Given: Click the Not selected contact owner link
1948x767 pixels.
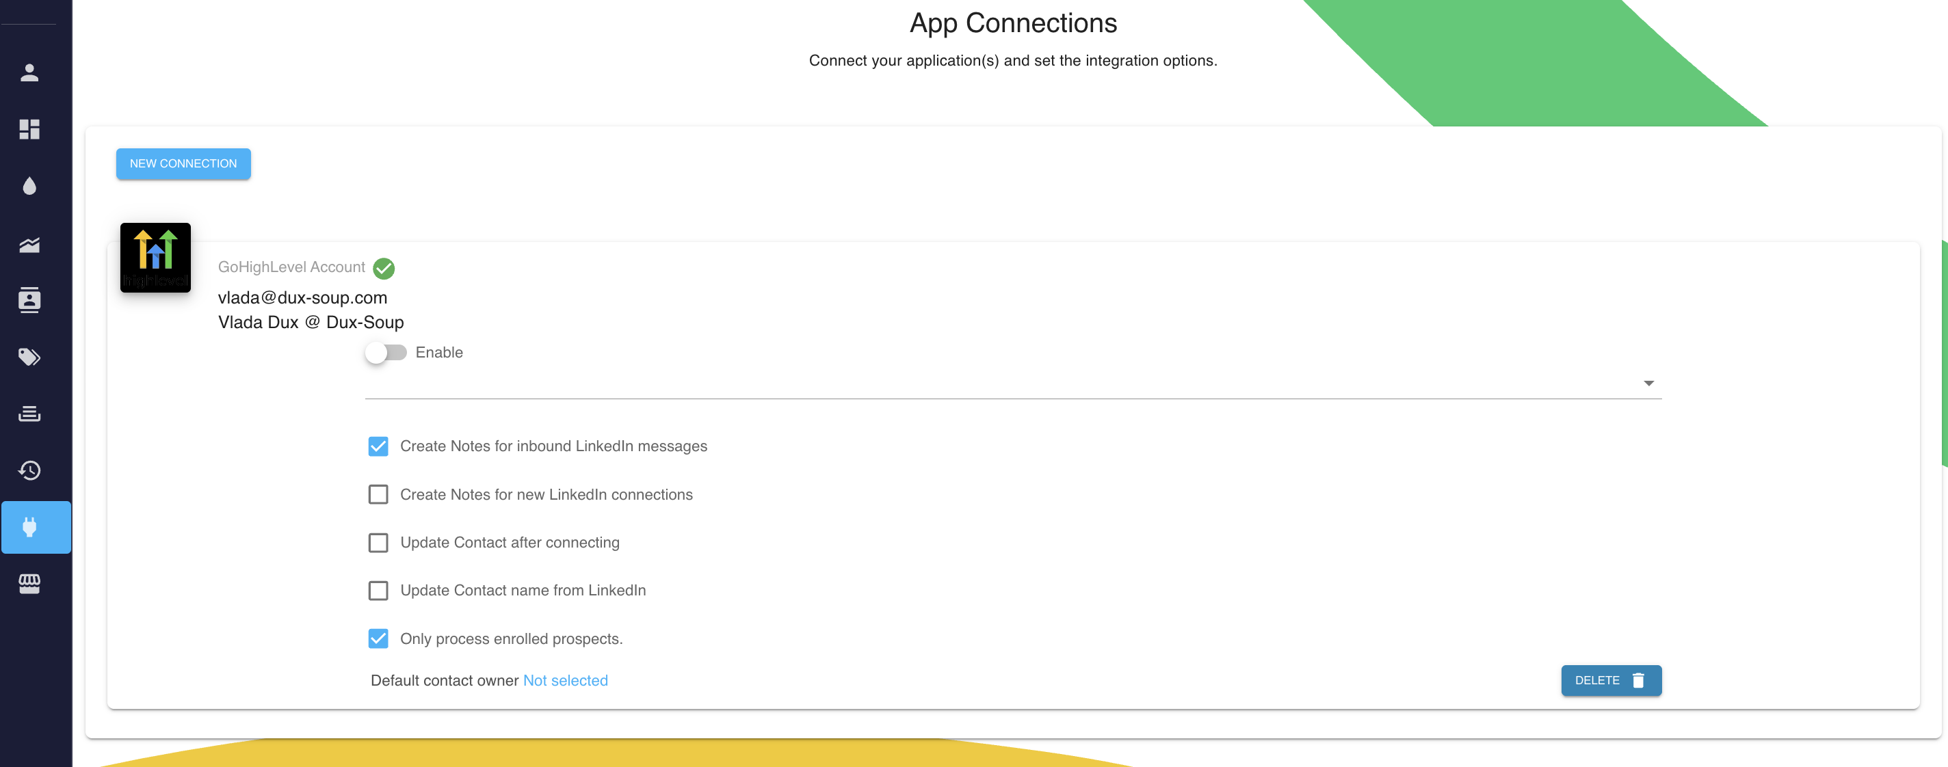Looking at the screenshot, I should pyautogui.click(x=565, y=680).
